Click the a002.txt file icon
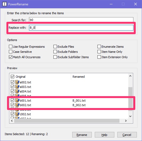The width and height of the screenshot is (142, 141). (17, 82)
